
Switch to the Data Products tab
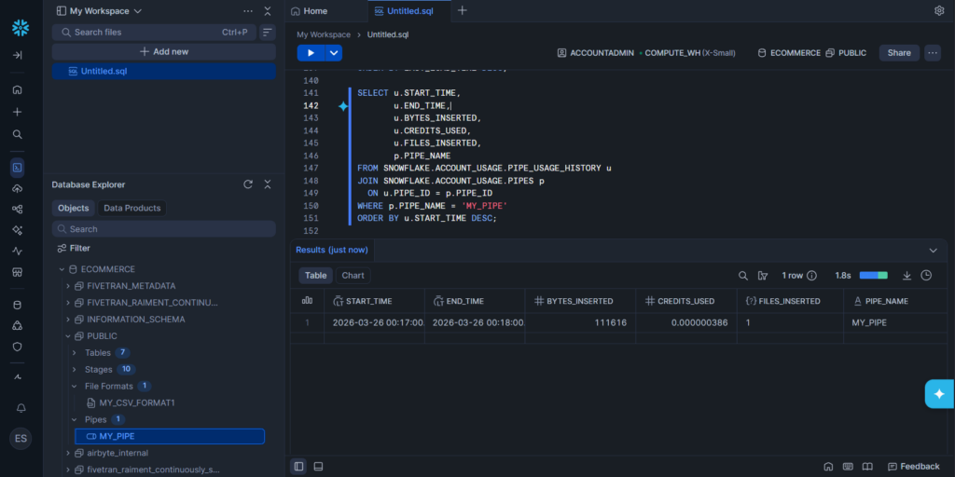point(132,208)
